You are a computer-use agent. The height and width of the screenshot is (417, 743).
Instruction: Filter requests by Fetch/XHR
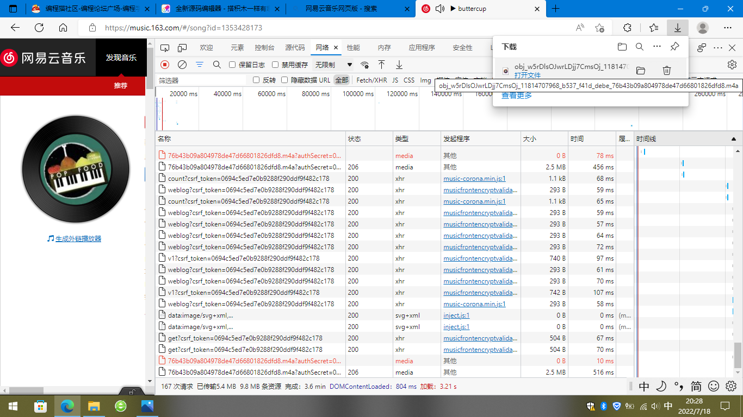coord(372,80)
